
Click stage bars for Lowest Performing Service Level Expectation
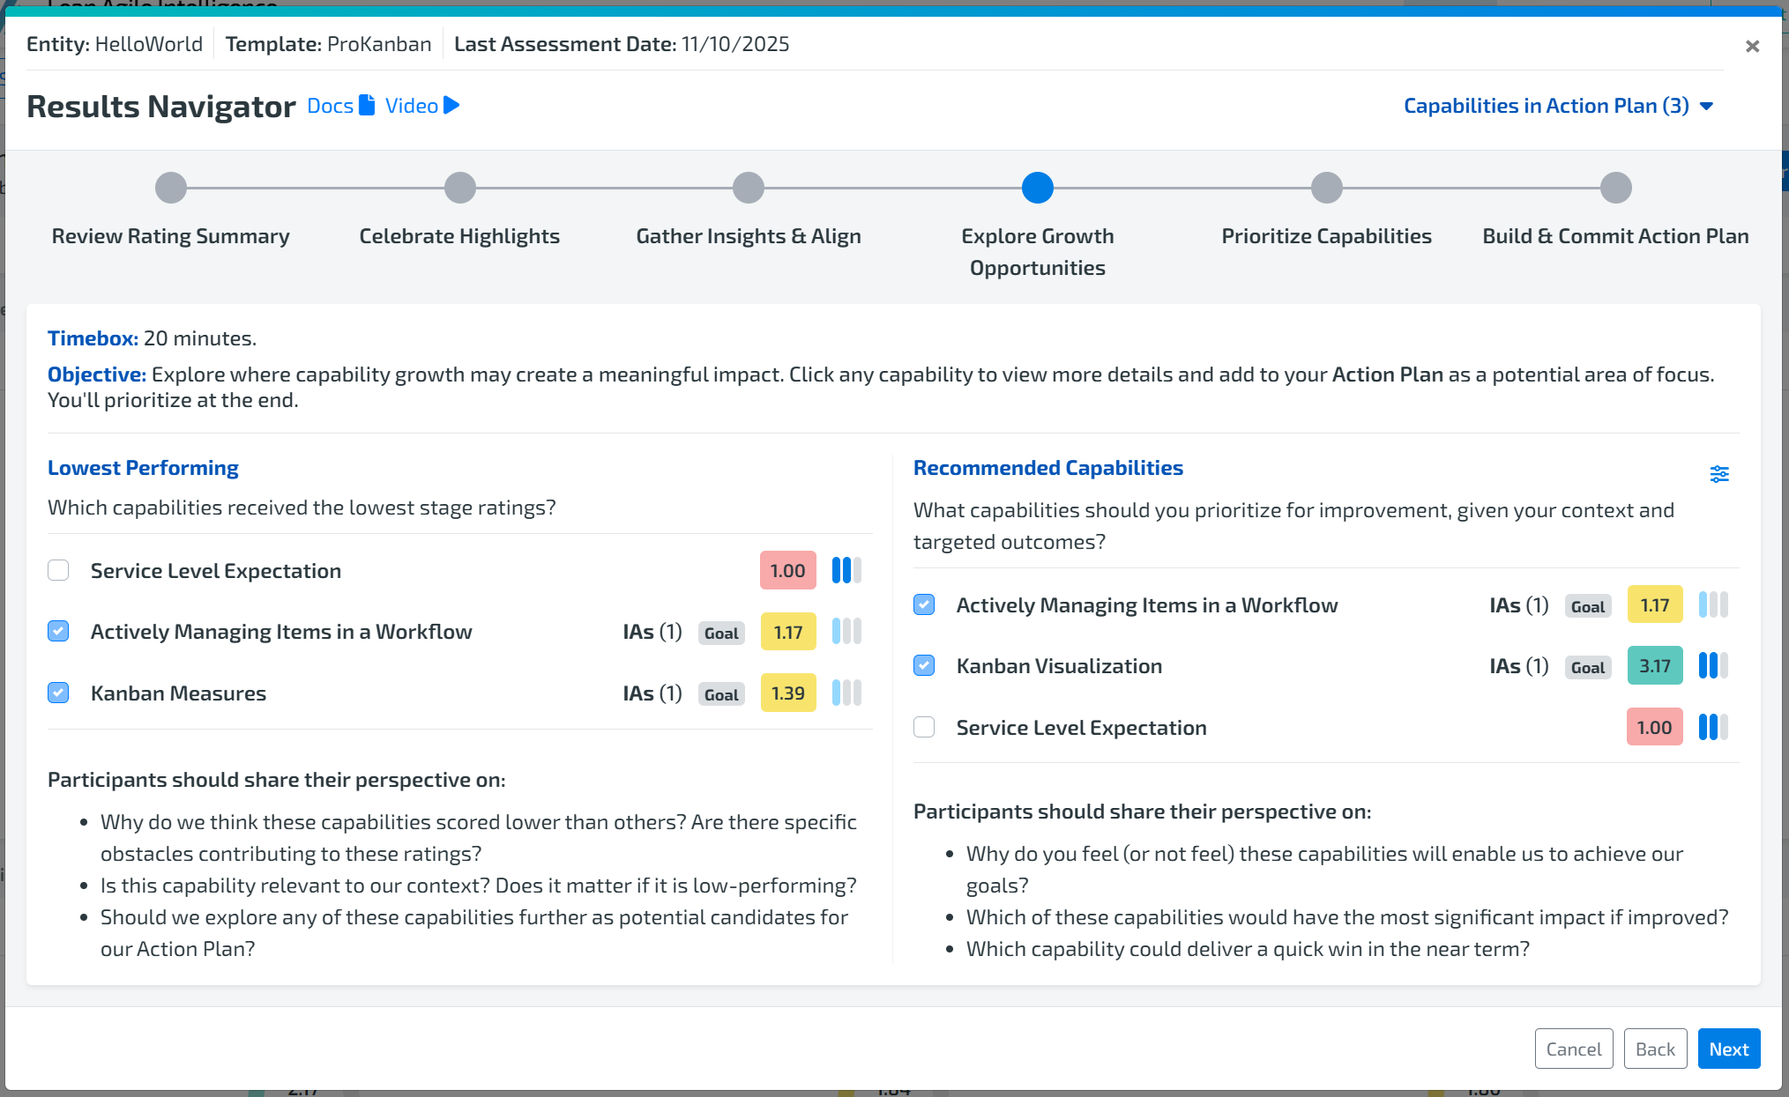(x=846, y=571)
